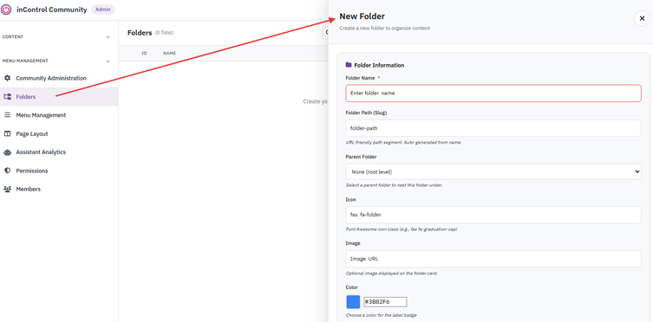
Task: Click the Folders tree icon in sidebar
Action: 7,97
